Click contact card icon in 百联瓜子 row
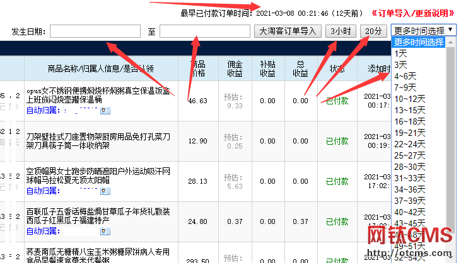Image resolution: width=461 pixels, height=263 pixels. point(105,232)
